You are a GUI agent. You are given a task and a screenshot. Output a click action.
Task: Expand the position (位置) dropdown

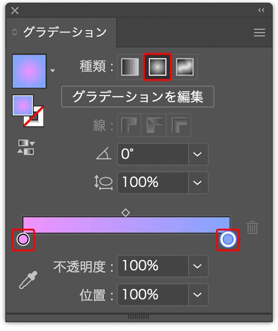[x=198, y=294]
